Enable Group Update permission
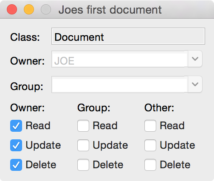 [83, 145]
